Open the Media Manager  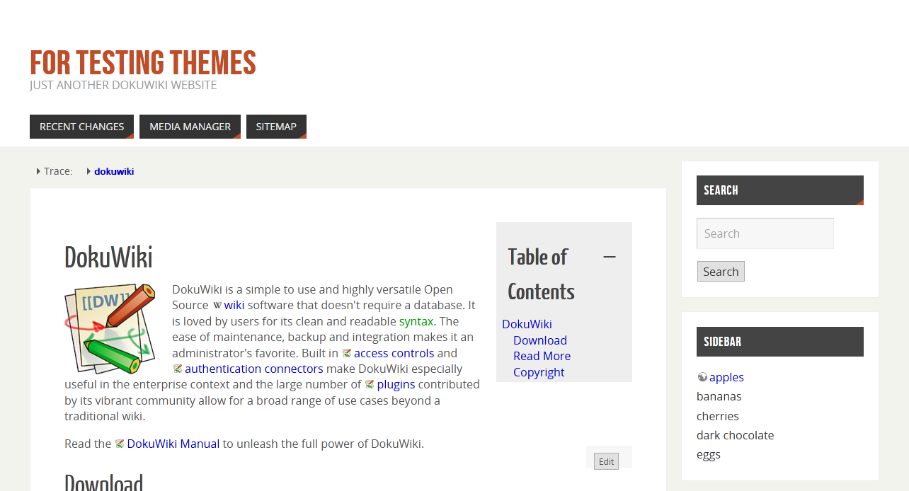click(x=189, y=126)
